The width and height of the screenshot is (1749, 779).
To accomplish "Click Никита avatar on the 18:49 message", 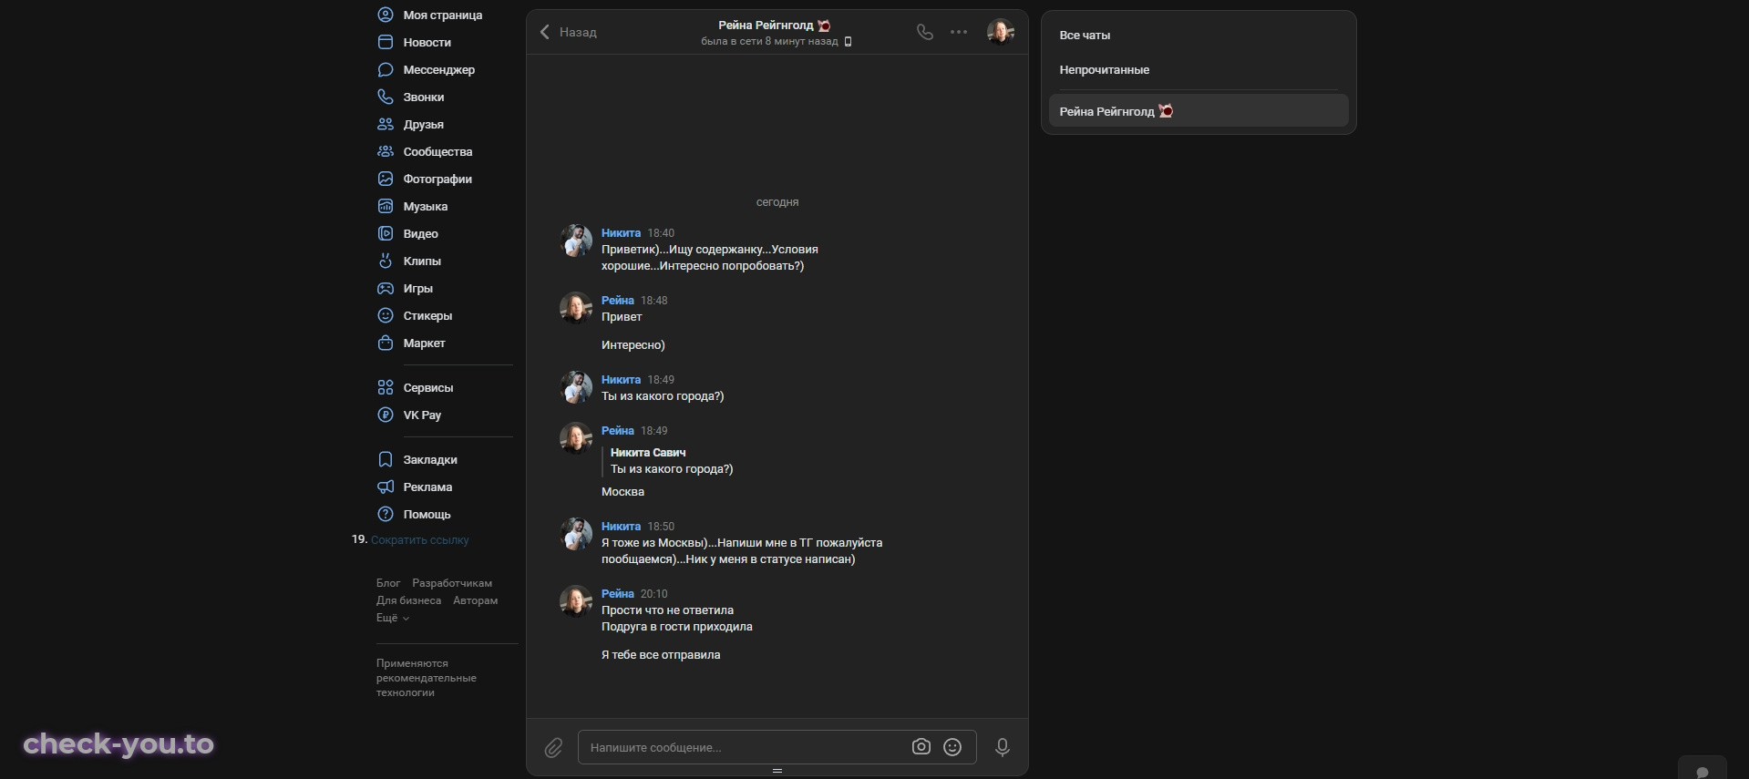I will 576,387.
